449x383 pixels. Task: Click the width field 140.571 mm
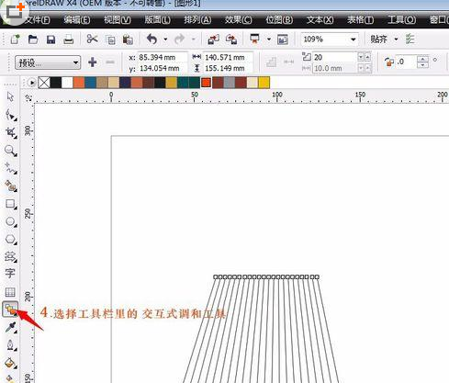click(228, 57)
